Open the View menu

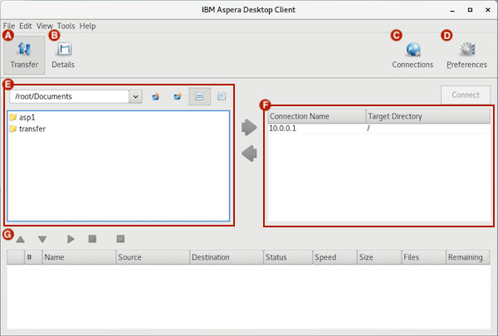point(45,26)
